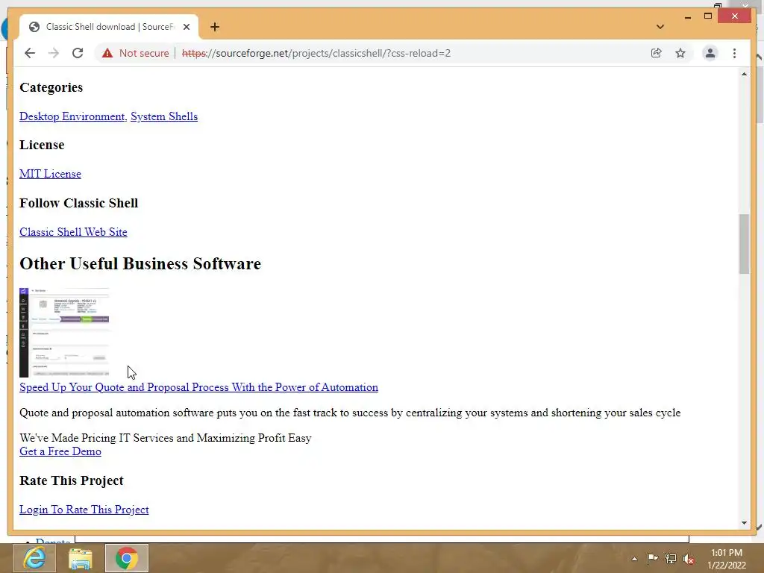Launch Internet Explorer from the taskbar
The height and width of the screenshot is (573, 764).
pos(34,558)
